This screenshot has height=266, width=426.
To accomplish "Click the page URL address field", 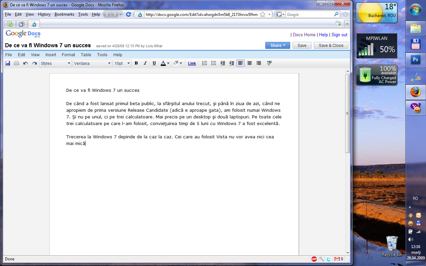I will click(202, 14).
